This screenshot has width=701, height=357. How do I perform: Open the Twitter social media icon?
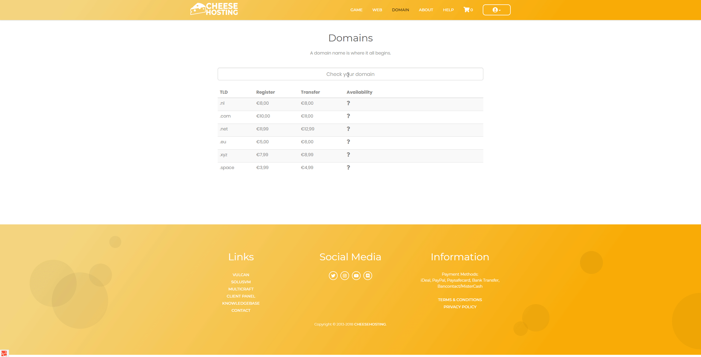333,276
